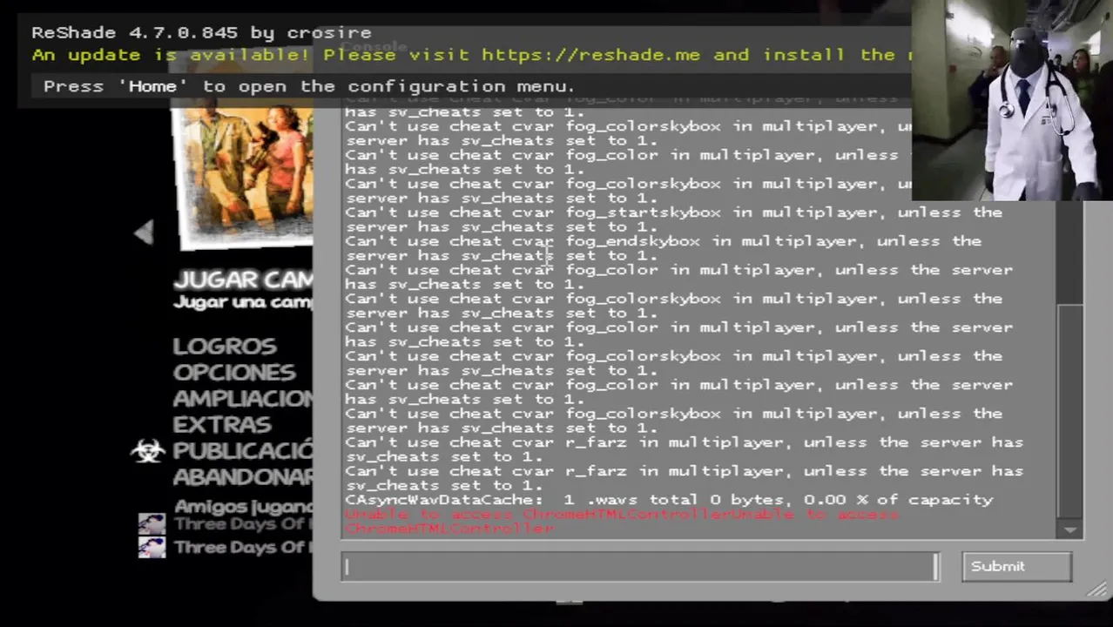Click second friend avatar Three Days Of
1113x627 pixels.
[152, 547]
